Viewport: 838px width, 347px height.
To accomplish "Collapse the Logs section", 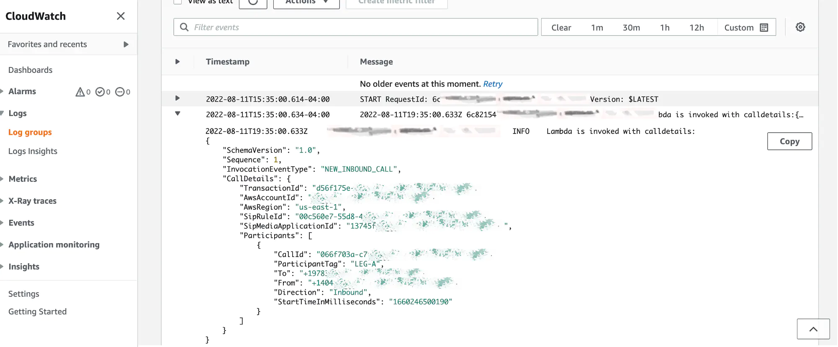I will click(x=2, y=113).
